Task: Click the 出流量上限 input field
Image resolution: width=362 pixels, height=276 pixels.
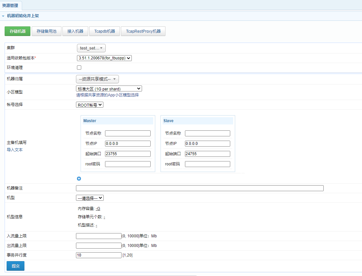Action: 98,246
